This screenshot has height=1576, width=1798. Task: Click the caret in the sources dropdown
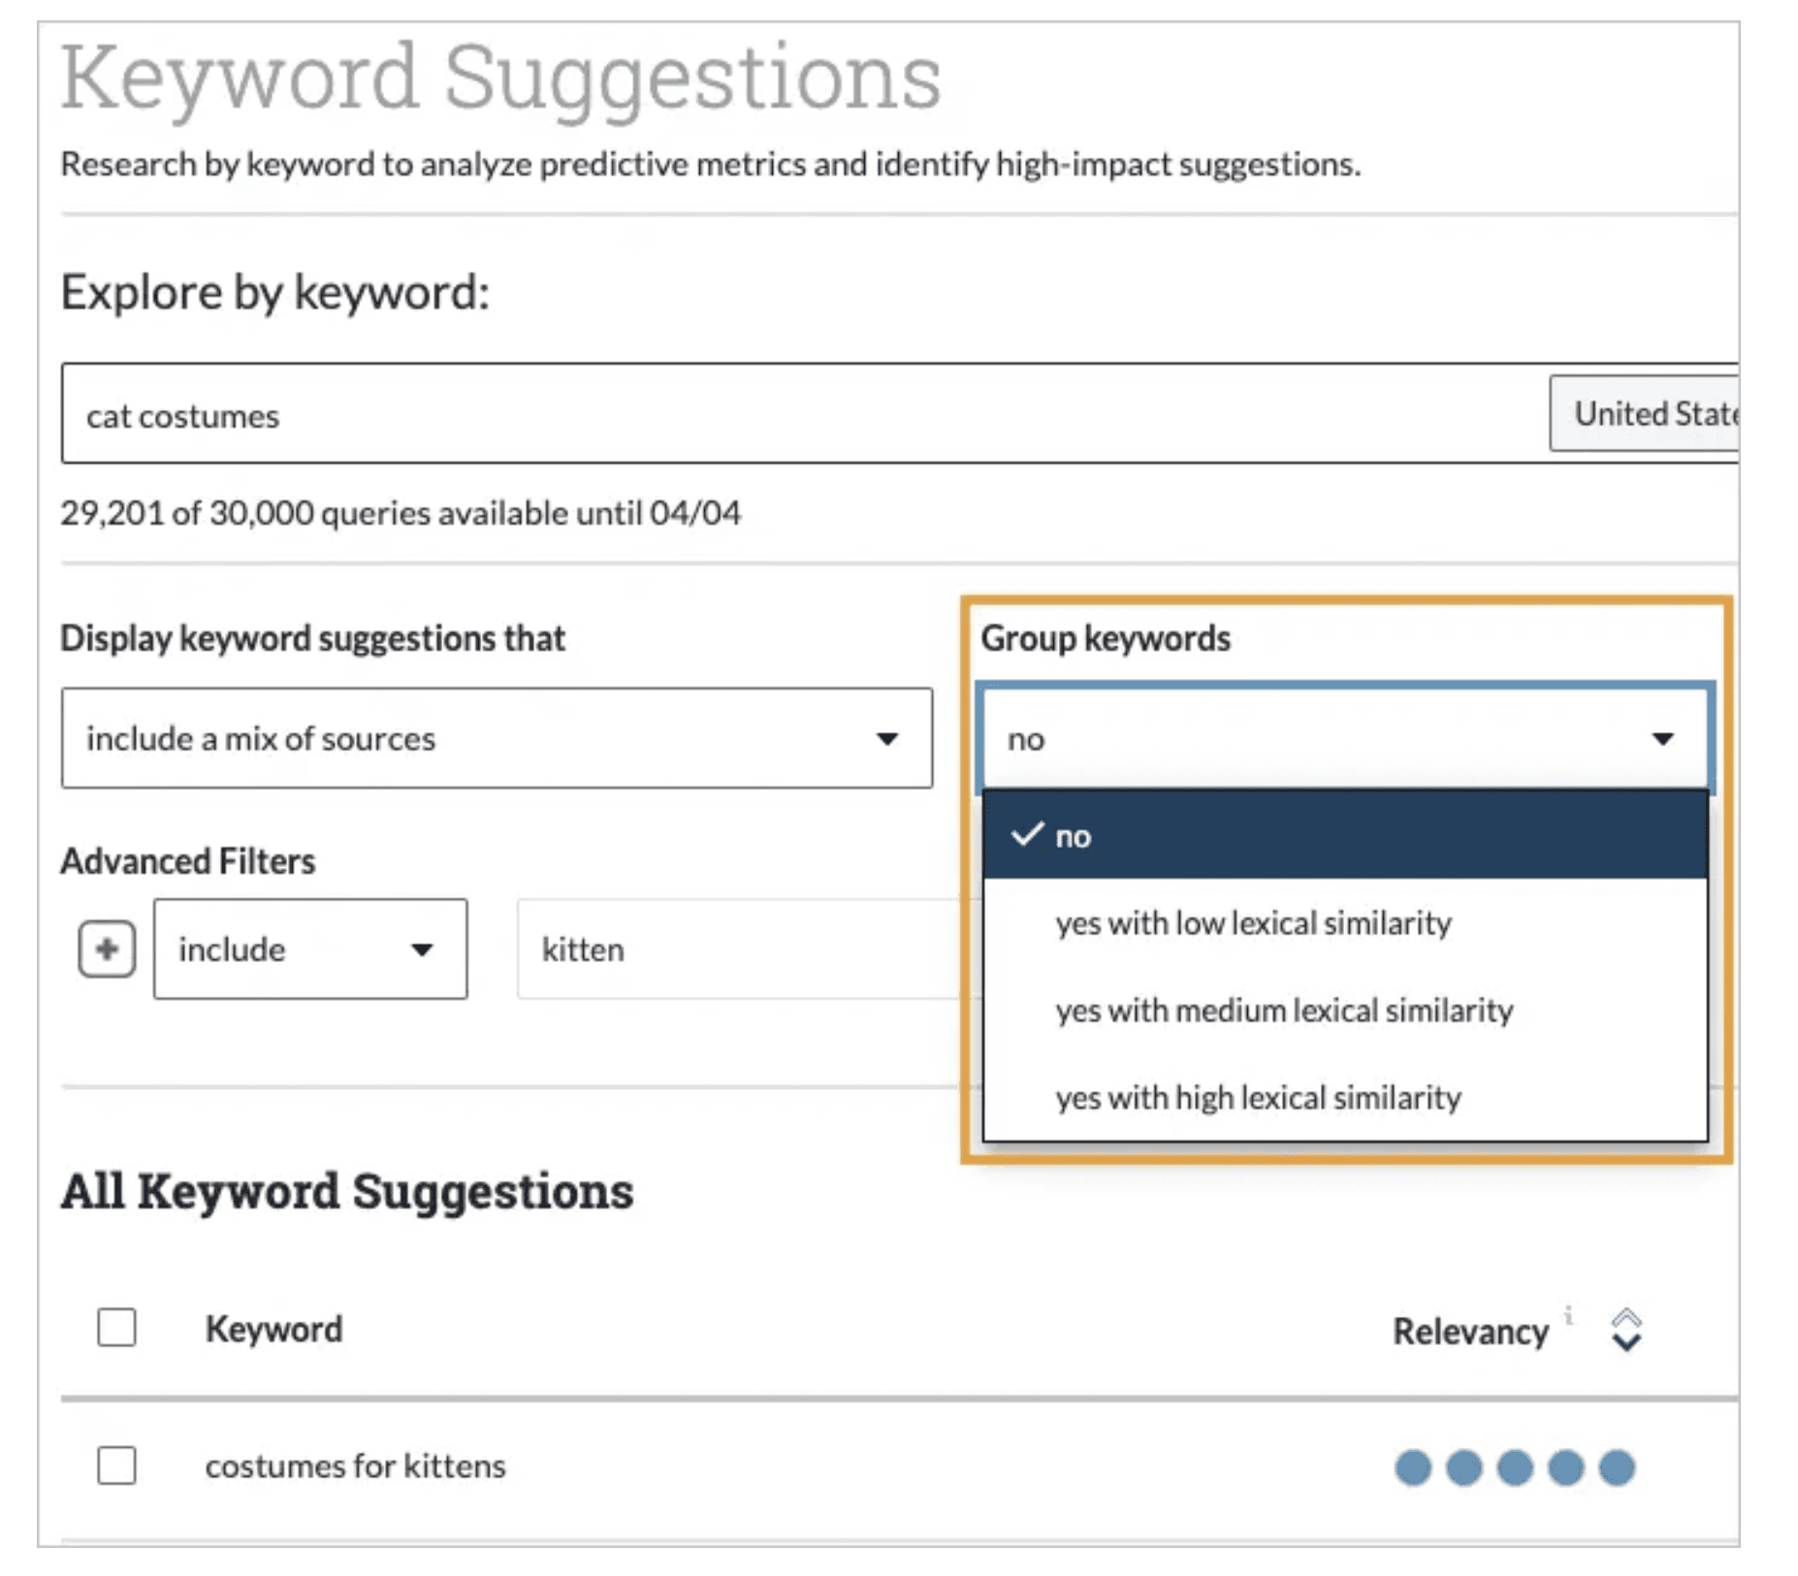click(886, 739)
